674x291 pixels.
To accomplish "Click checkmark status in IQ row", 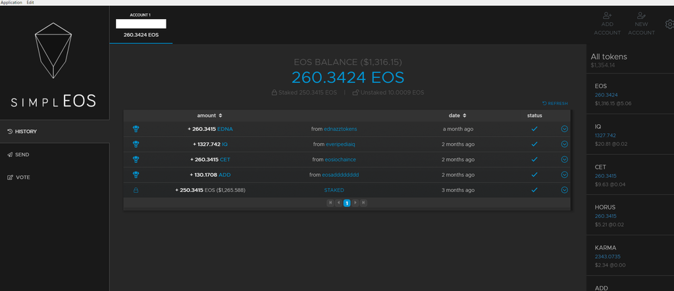I will point(534,145).
